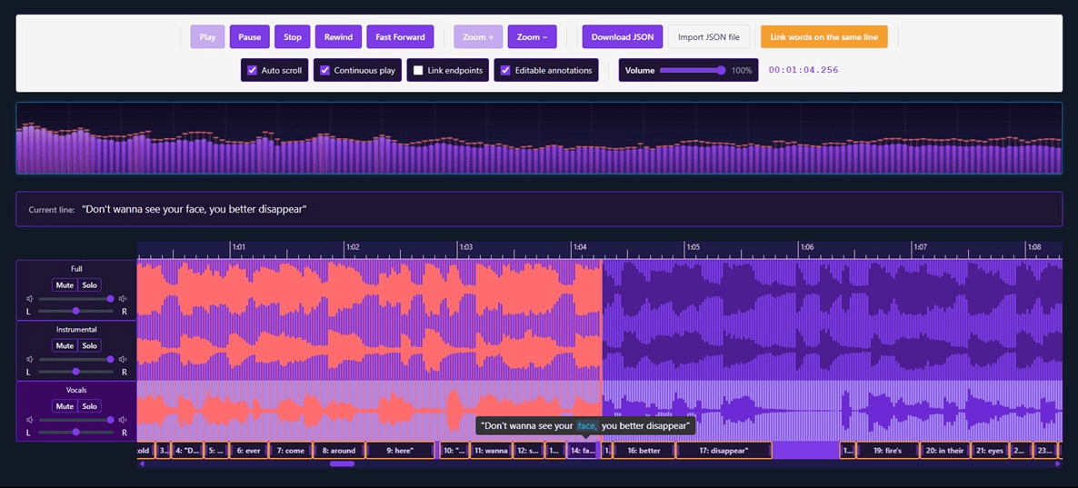This screenshot has width=1078, height=488.
Task: Click the 1:05 mark on the time ruler
Action: (x=693, y=247)
